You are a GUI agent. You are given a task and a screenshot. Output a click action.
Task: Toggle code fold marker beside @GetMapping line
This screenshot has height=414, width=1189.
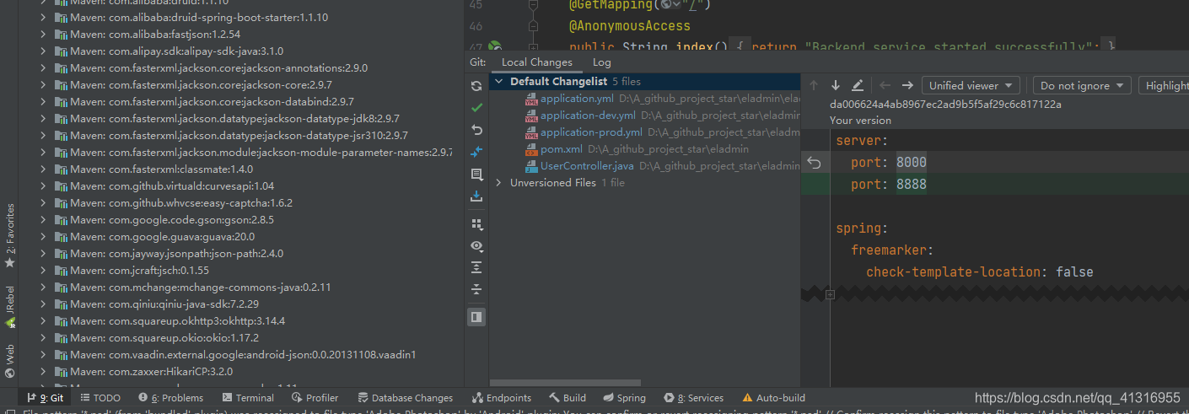(533, 5)
